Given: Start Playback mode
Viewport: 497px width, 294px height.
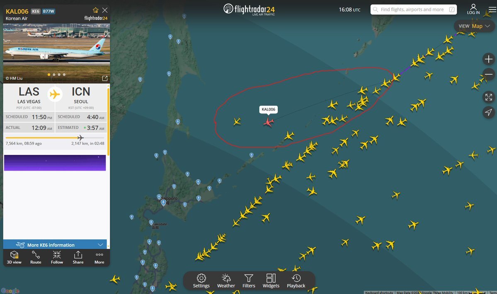Looking at the screenshot, I should click(296, 281).
